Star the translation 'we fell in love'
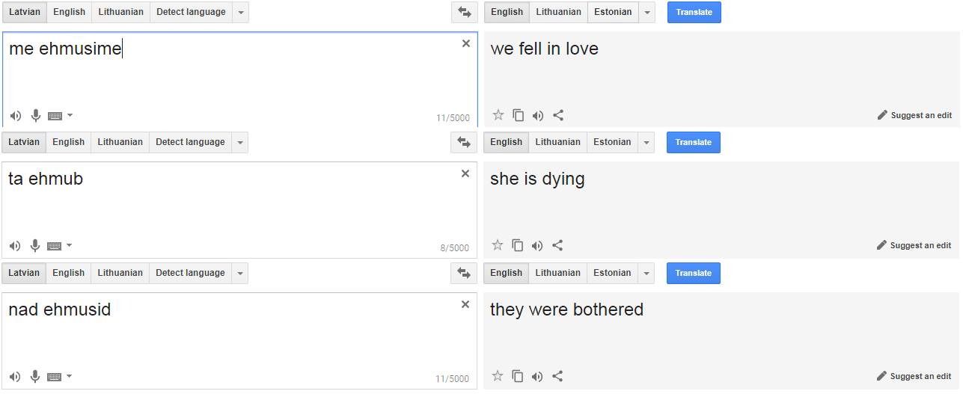963x394 pixels. pos(498,115)
